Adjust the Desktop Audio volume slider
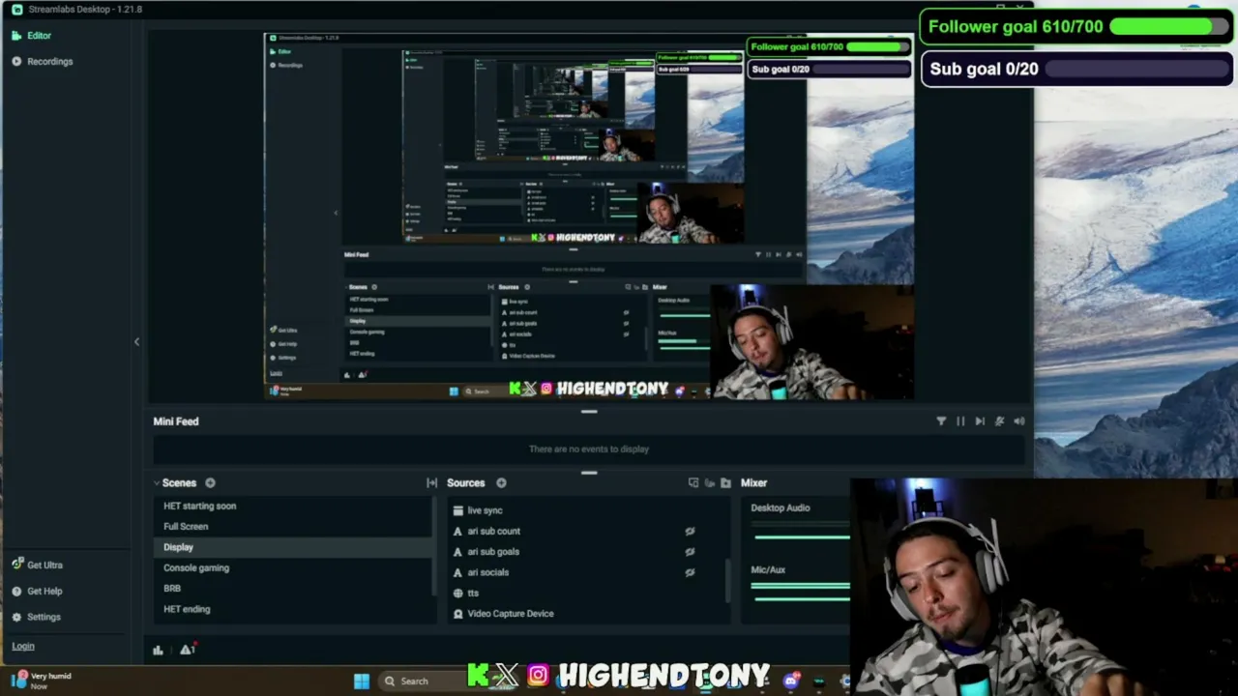1238x696 pixels. click(801, 536)
